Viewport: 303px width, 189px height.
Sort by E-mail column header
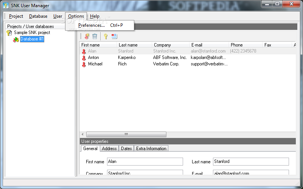[x=209, y=45]
